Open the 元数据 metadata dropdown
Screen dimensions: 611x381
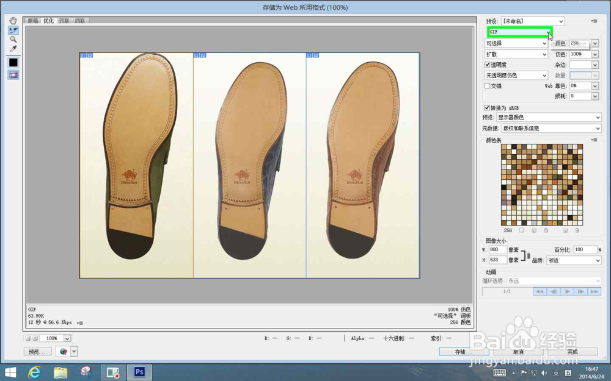[551, 128]
